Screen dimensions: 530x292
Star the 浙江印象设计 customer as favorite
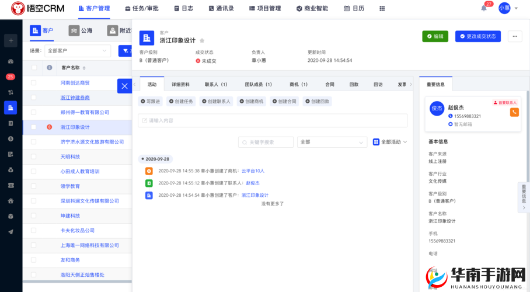pyautogui.click(x=202, y=41)
